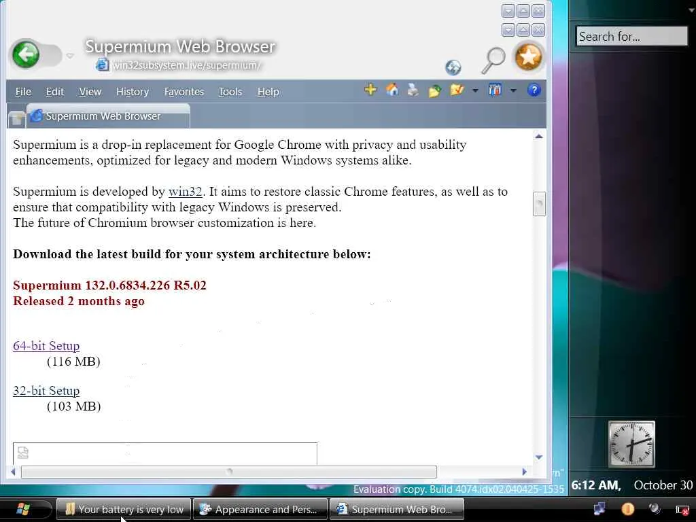This screenshot has width=696, height=522.
Task: Click the (103 MB) size text
Action: pos(73,406)
